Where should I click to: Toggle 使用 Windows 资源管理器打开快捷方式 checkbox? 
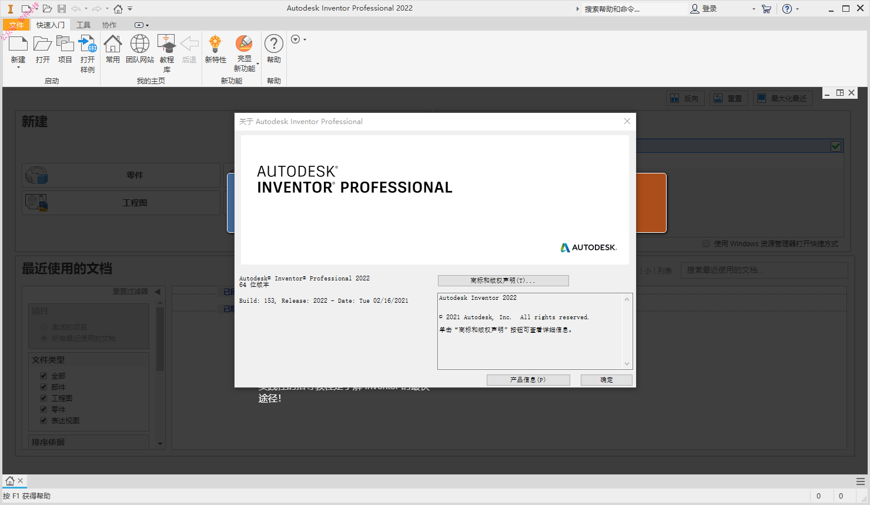(x=706, y=243)
